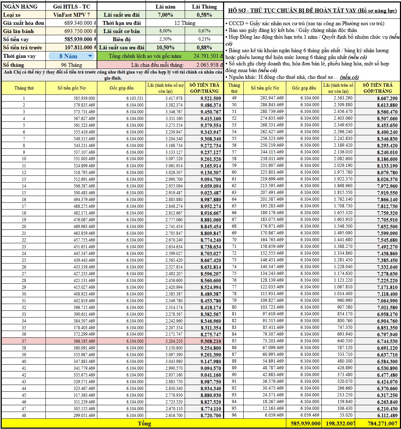Open the "8 Năm" loan term dropdown

(90, 56)
